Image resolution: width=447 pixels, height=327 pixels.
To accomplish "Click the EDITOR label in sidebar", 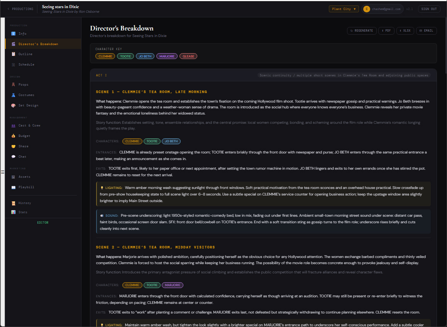I will point(43,223).
